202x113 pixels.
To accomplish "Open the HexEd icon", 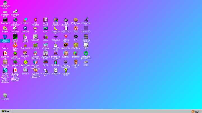I will (x=25, y=28).
